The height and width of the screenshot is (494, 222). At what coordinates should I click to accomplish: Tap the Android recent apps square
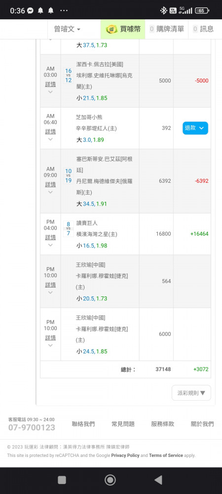(62, 480)
